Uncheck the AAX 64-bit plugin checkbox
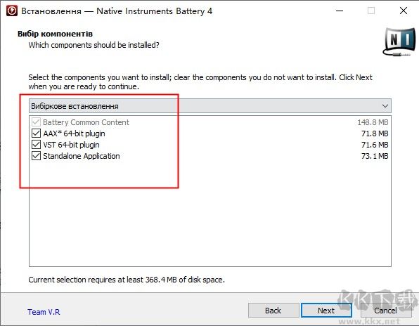Screen dimensions: 419x326 pyautogui.click(x=36, y=133)
